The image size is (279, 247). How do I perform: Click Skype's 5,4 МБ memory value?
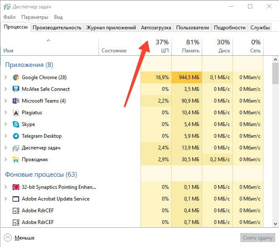[x=191, y=124]
